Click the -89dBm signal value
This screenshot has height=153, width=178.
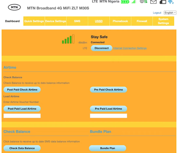point(82,43)
